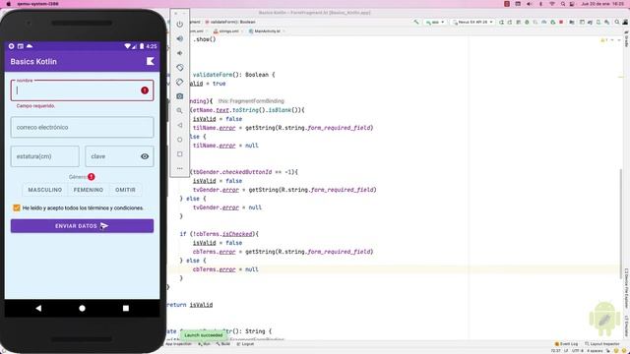Image resolution: width=630 pixels, height=354 pixels.
Task: Click the red Stop button in toolbar
Action: [561, 22]
